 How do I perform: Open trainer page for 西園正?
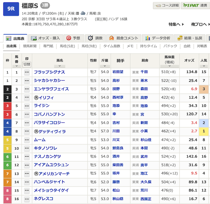tap(146, 199)
